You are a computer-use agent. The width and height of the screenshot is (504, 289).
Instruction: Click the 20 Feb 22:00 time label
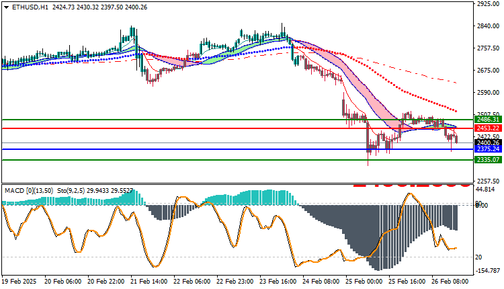(x=106, y=282)
